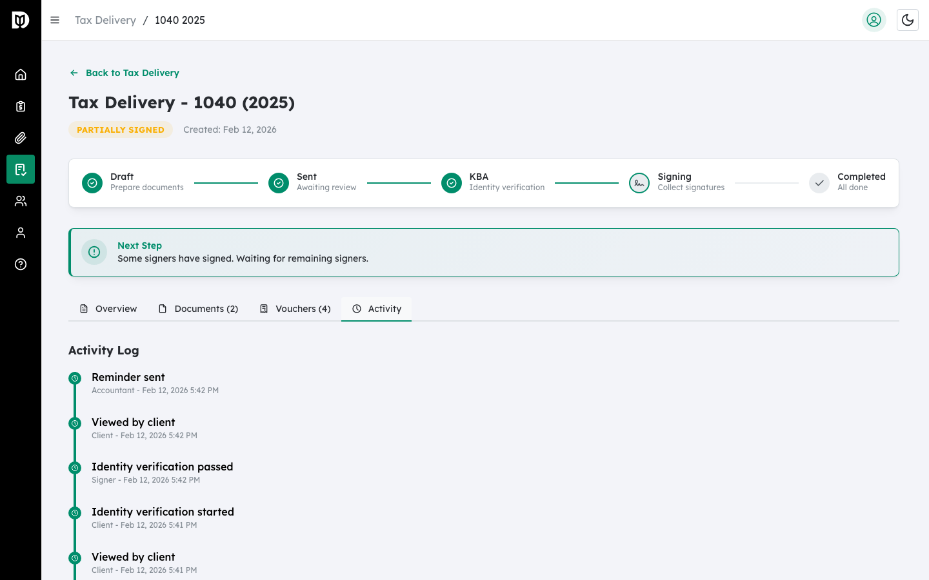The image size is (929, 580).
Task: Switch to the Documents (2) tab
Action: (x=198, y=309)
